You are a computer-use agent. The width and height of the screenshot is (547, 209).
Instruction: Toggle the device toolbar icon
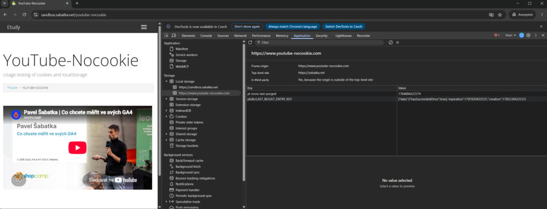pyautogui.click(x=174, y=35)
